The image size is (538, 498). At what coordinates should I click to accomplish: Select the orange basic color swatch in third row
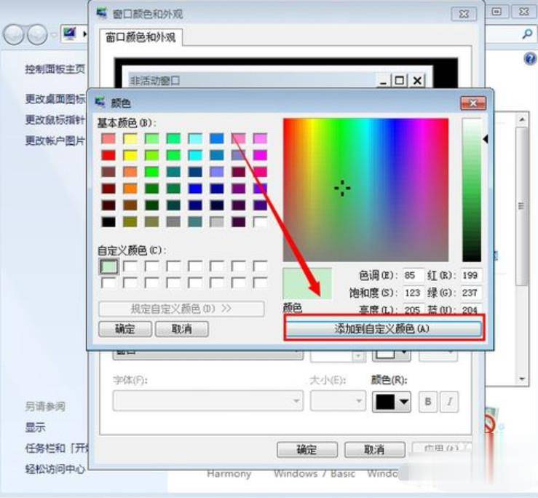(130, 172)
